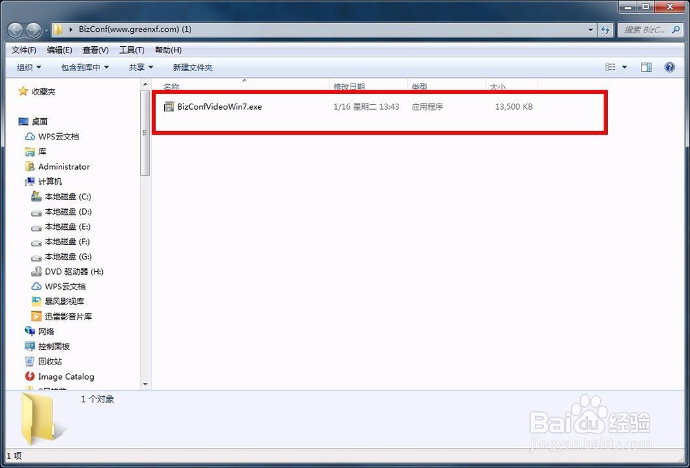Click the BizConfVideoWin7.exe file icon
The width and height of the screenshot is (690, 468).
(169, 106)
